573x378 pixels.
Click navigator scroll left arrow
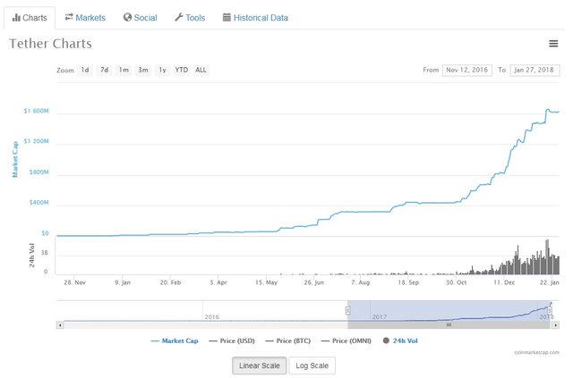60,324
